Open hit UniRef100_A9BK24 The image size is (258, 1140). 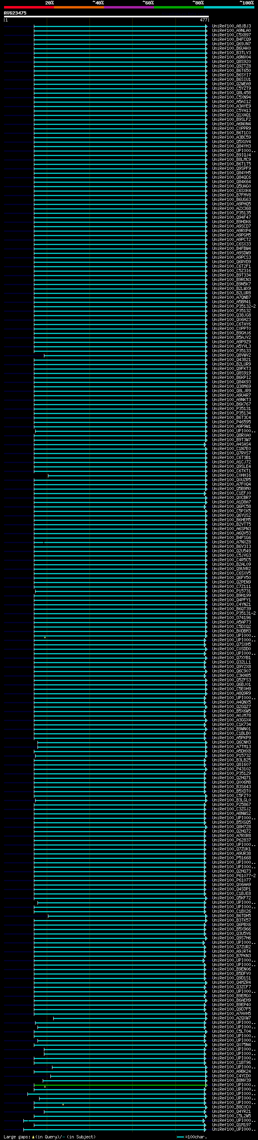pyautogui.click(x=231, y=1071)
